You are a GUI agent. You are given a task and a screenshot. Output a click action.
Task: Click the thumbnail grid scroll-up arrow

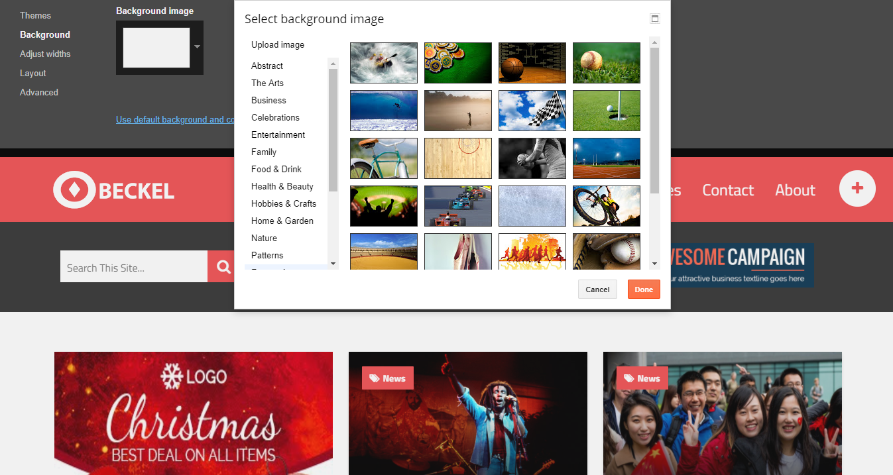[x=654, y=42]
